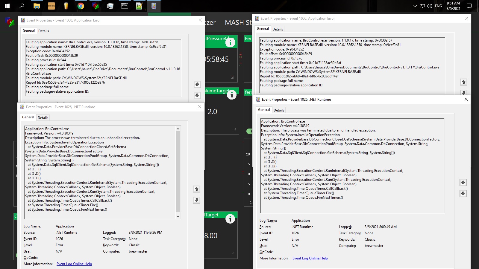The image size is (479, 269).
Task: Open the Details tab in 1.1.0.16 Application Error window
Action: 43,31
